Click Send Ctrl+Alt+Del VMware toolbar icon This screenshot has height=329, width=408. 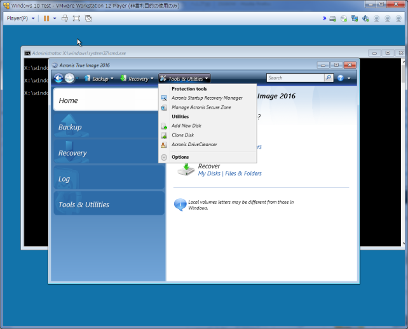(x=65, y=18)
